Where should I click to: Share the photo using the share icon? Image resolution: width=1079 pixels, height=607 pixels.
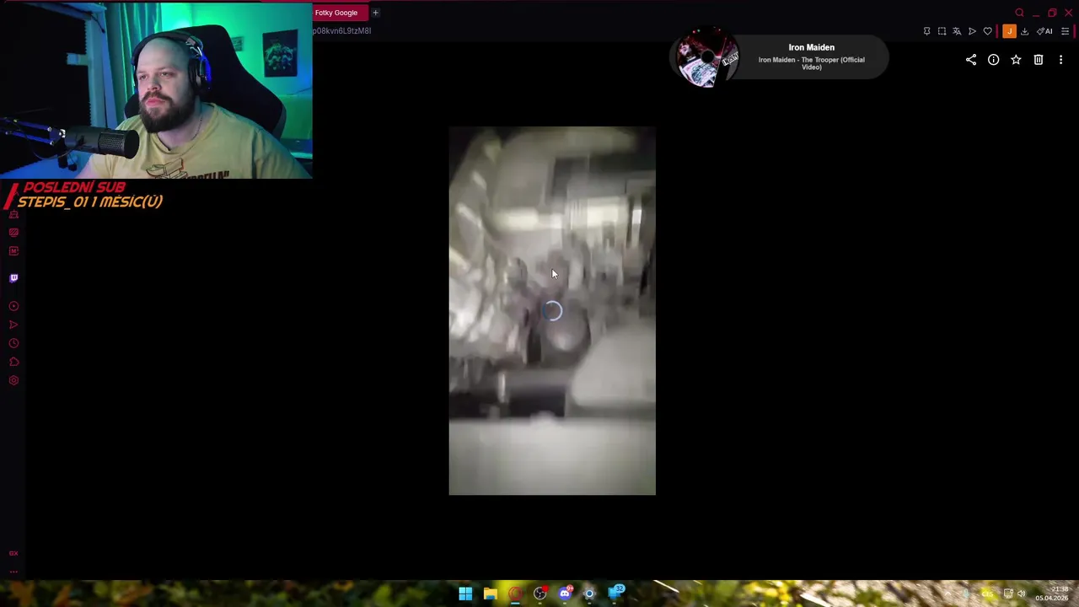(x=971, y=60)
